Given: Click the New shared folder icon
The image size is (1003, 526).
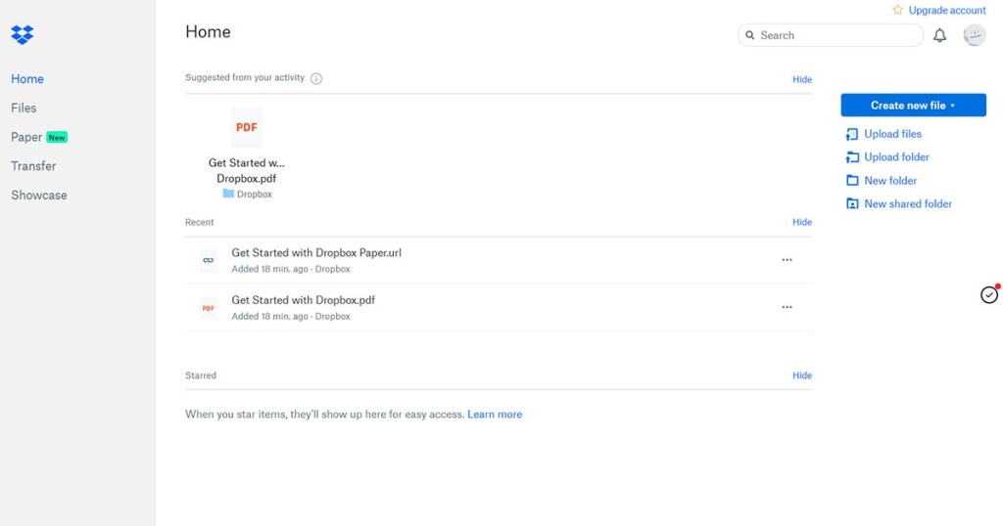Looking at the screenshot, I should click(852, 204).
